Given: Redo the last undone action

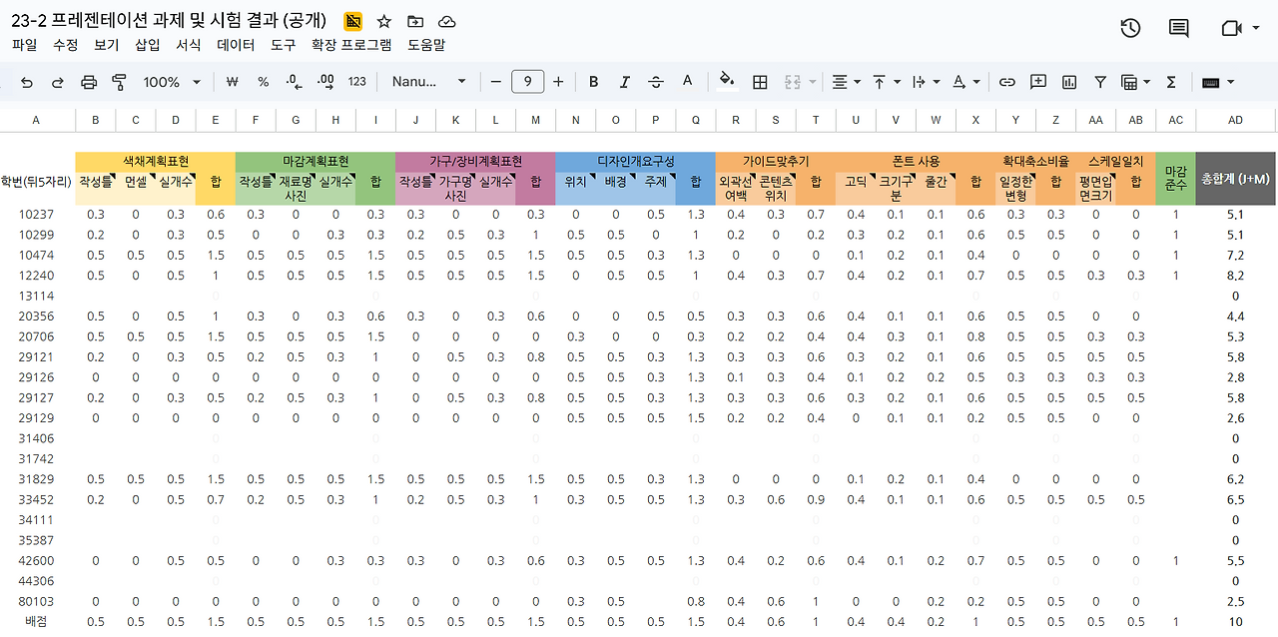Looking at the screenshot, I should point(57,82).
